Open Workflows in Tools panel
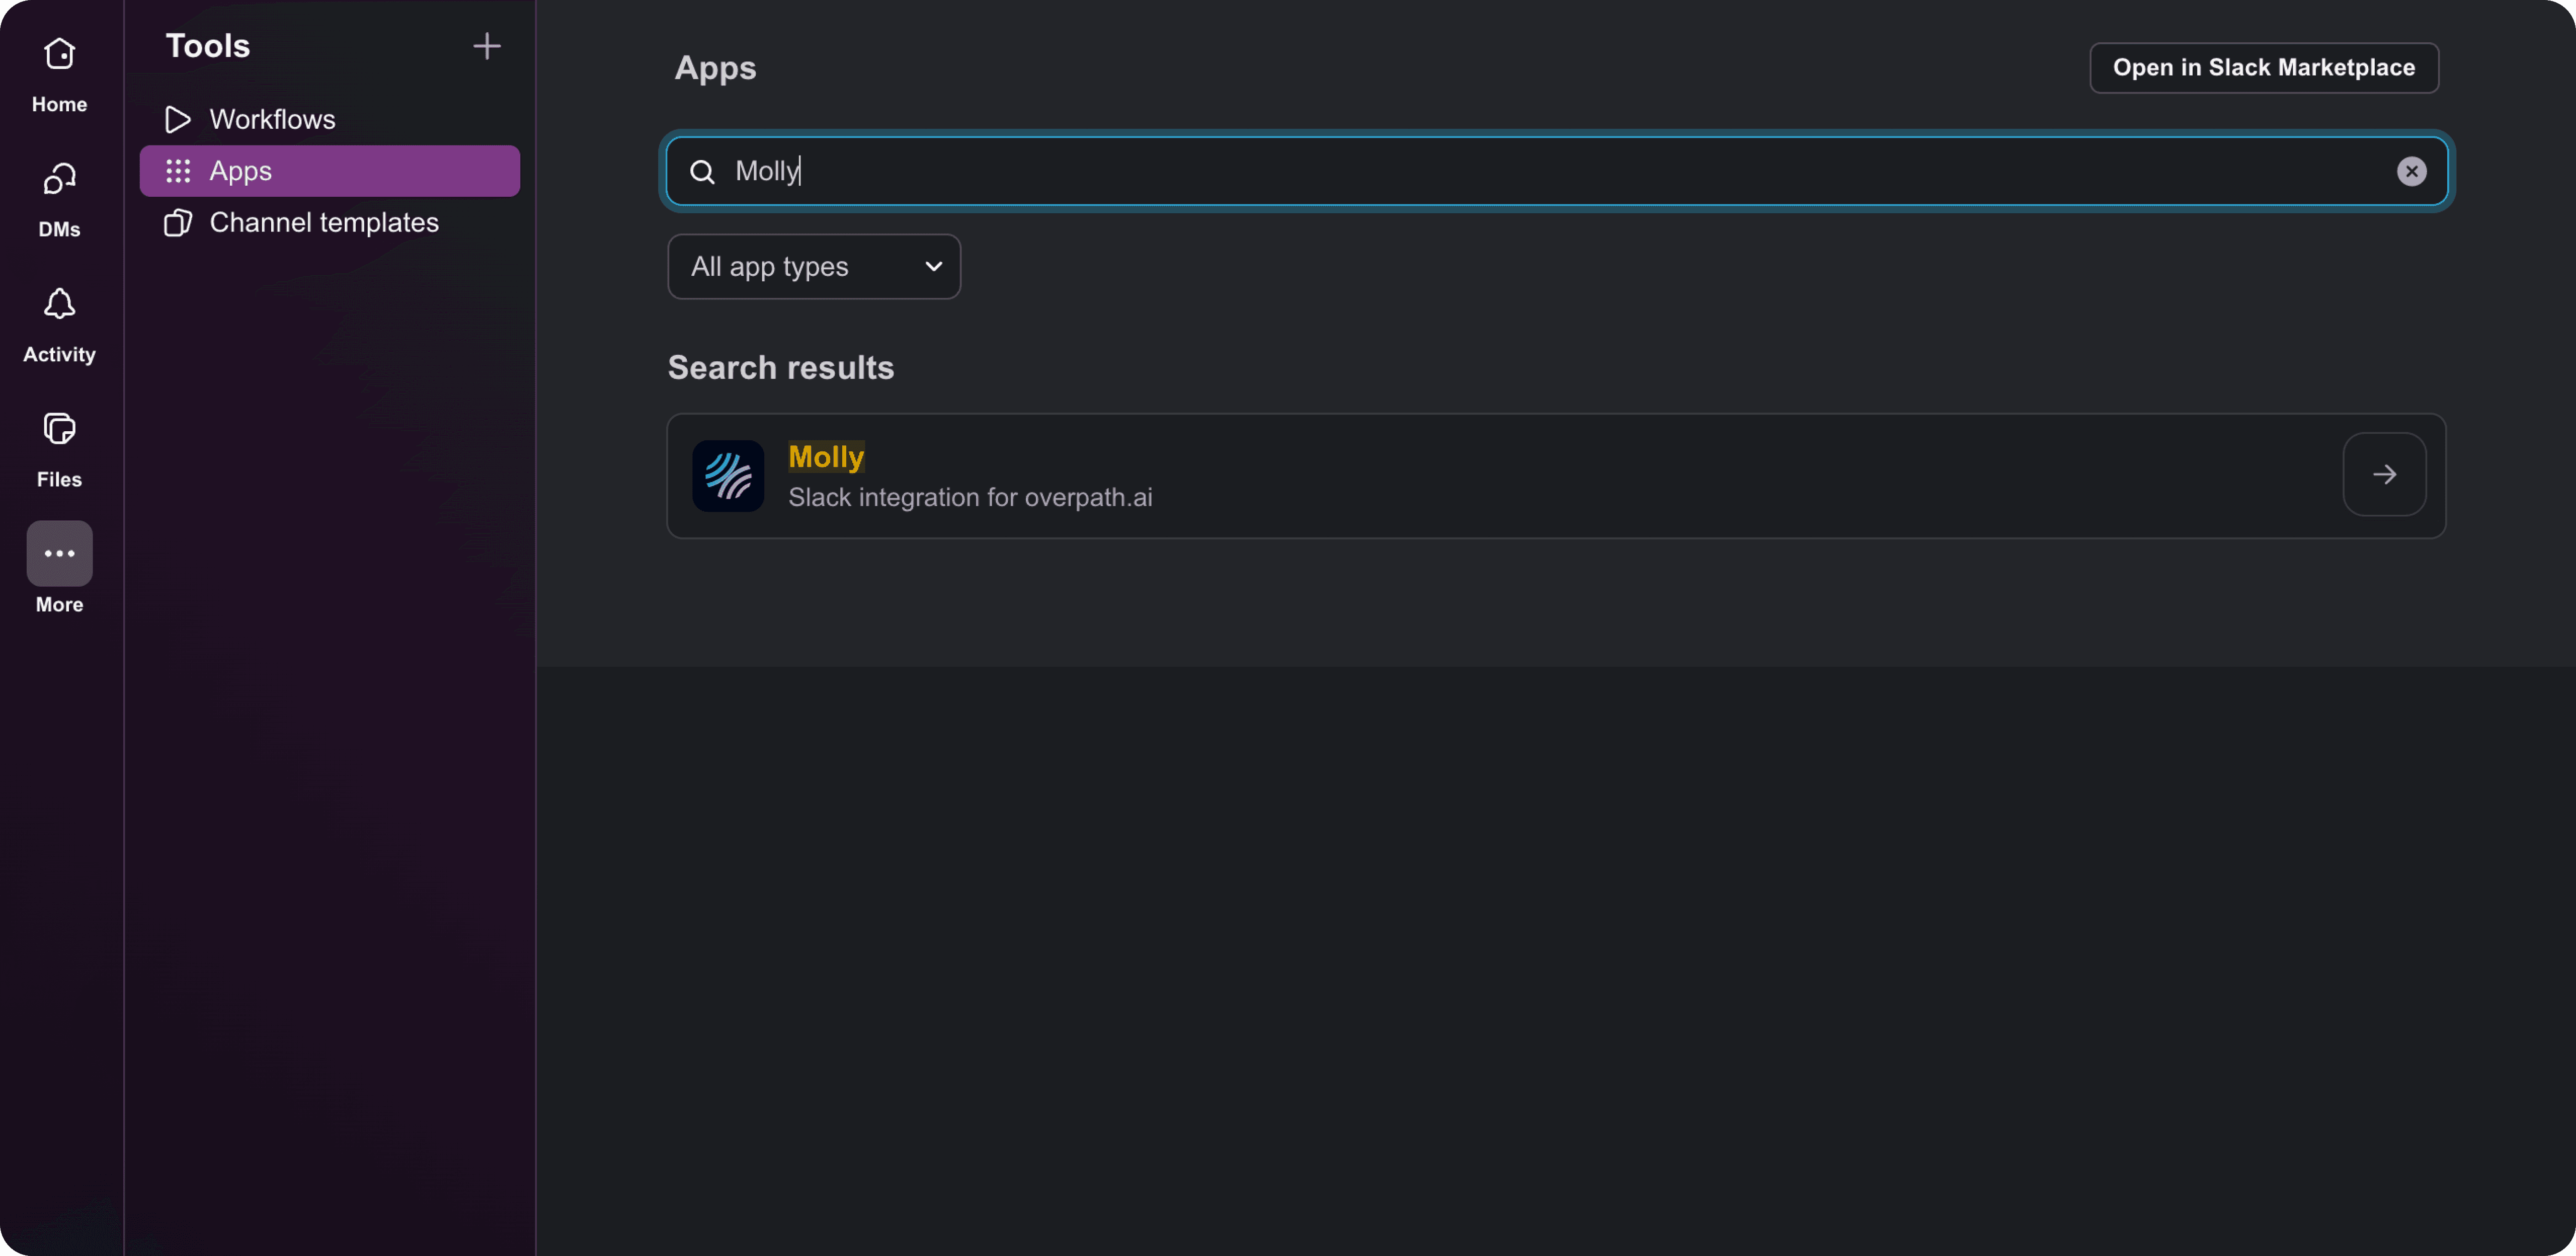2576x1256 pixels. click(x=272, y=119)
